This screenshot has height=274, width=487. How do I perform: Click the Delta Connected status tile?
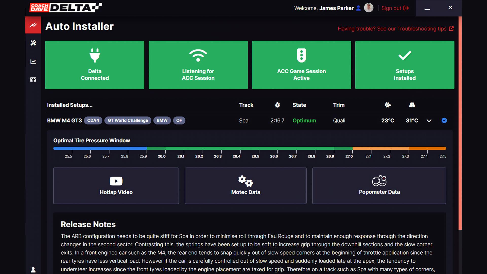(95, 65)
